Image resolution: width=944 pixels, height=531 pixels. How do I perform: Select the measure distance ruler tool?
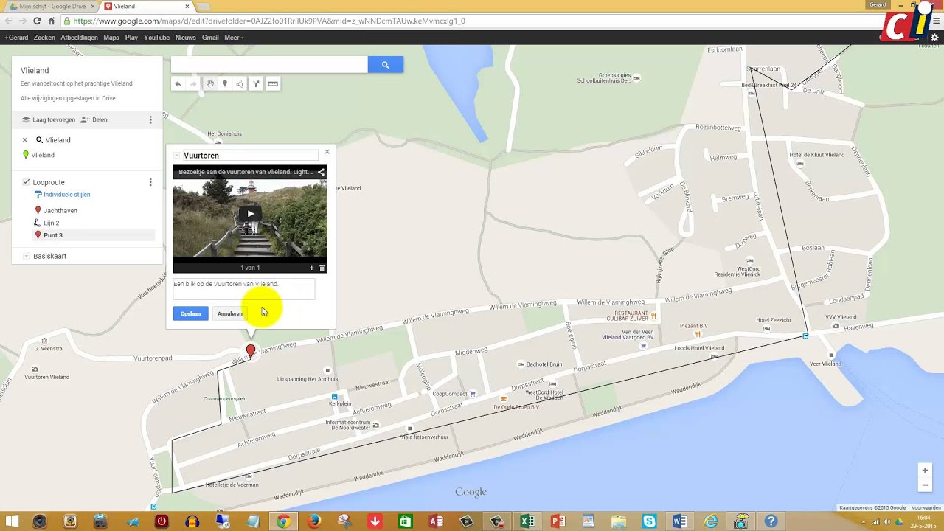(x=273, y=84)
